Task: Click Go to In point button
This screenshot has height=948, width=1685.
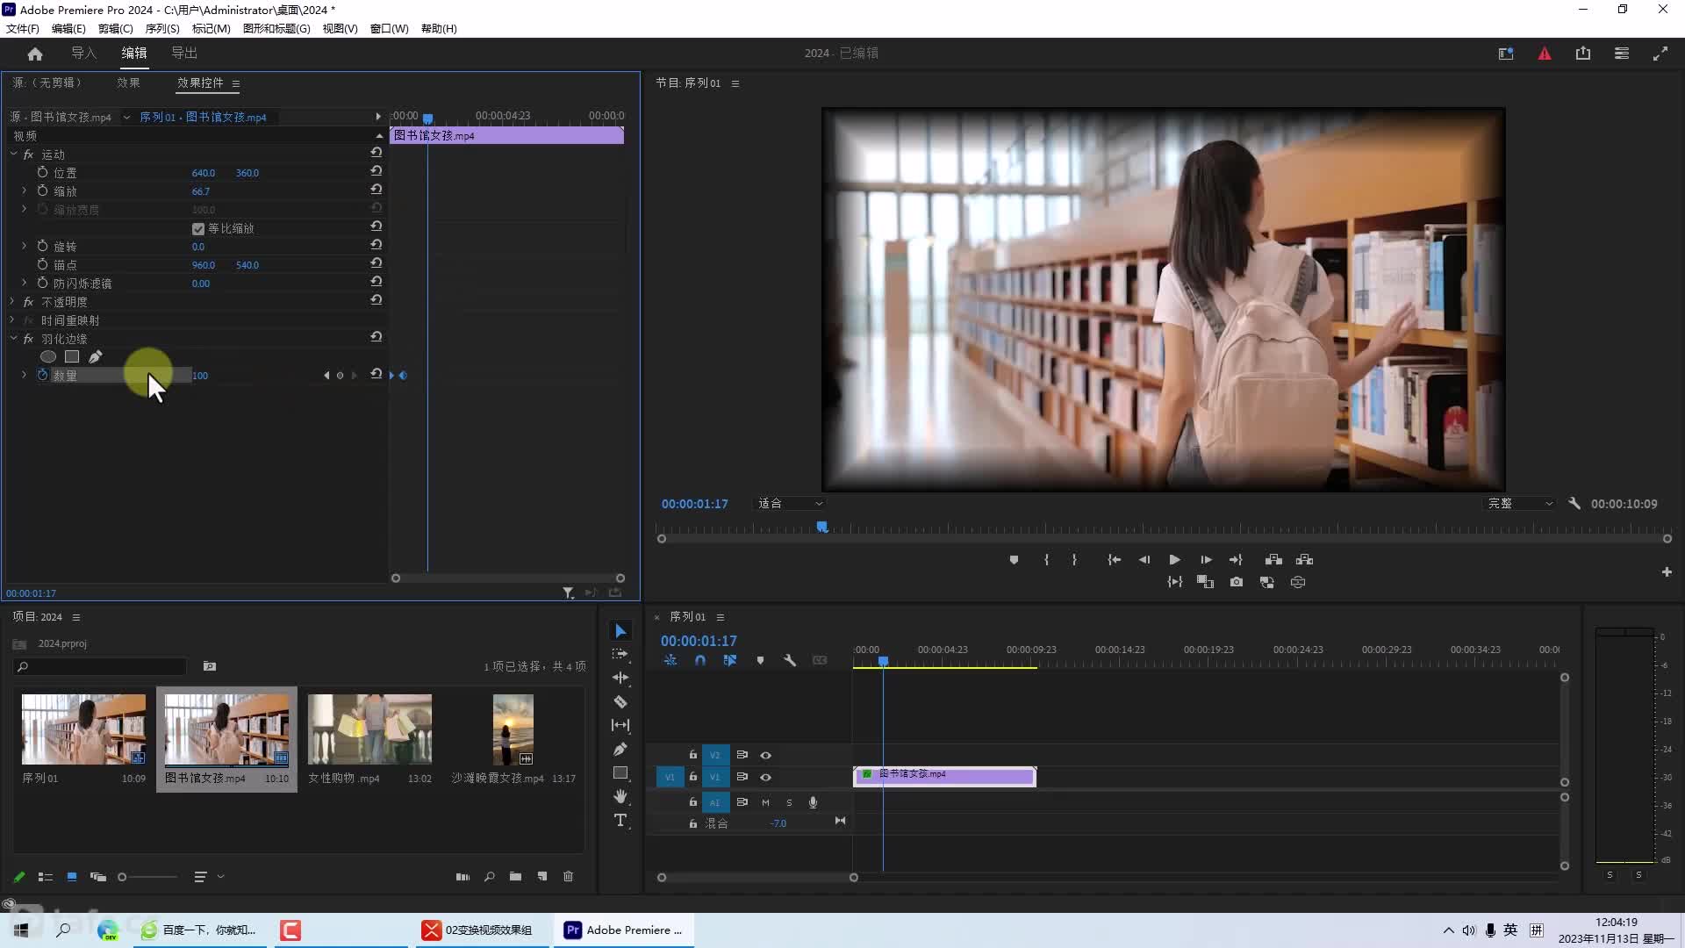Action: pyautogui.click(x=1114, y=560)
